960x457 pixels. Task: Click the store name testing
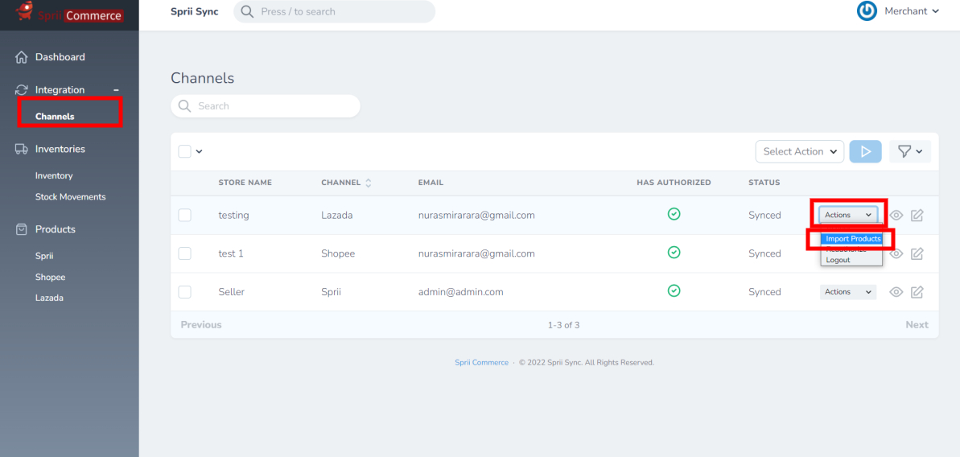coord(234,216)
